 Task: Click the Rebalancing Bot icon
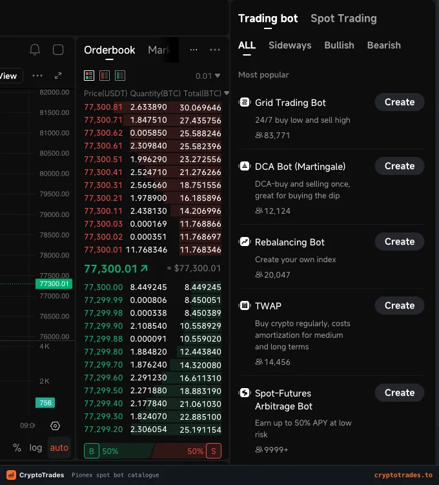[245, 242]
